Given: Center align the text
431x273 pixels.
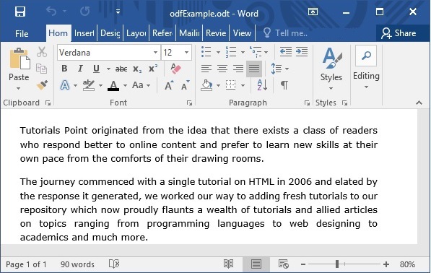Looking at the screenshot, I should [222, 69].
